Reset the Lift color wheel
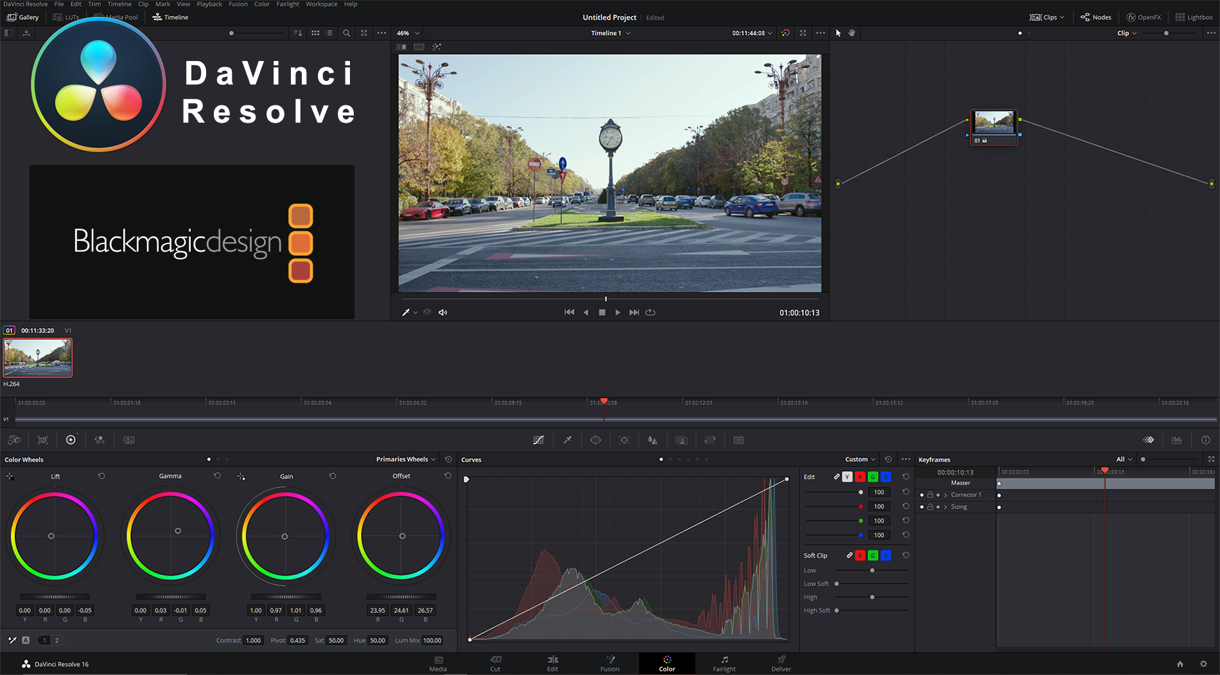Screen dimensions: 1220x675 (x=101, y=476)
